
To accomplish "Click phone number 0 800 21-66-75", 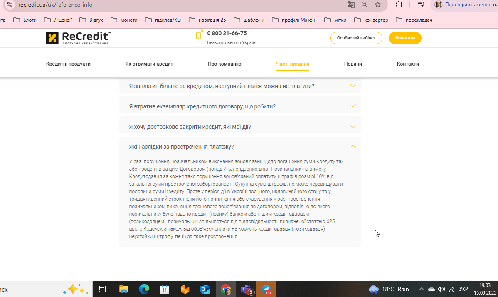I will tap(227, 33).
